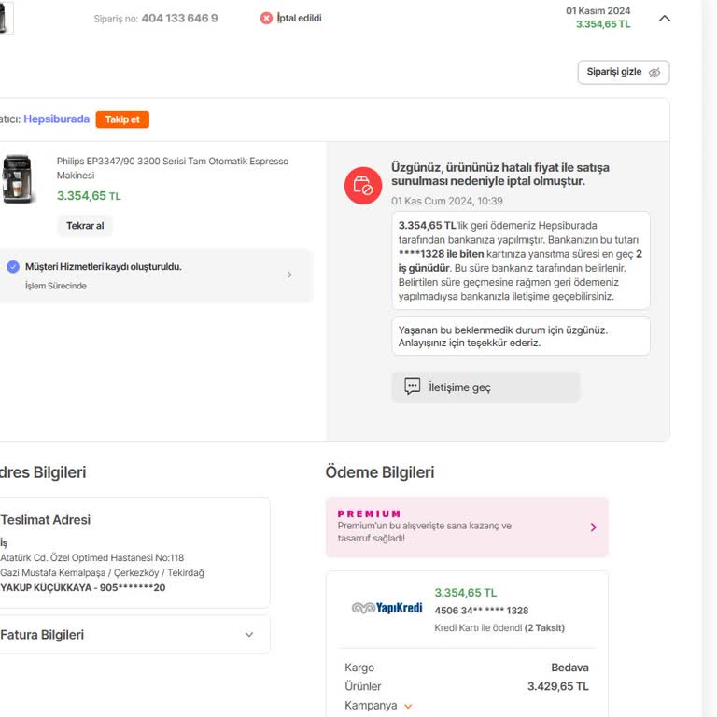The image size is (717, 717).
Task: Click the product thumbnail in order header
Action: pyautogui.click(x=6, y=18)
